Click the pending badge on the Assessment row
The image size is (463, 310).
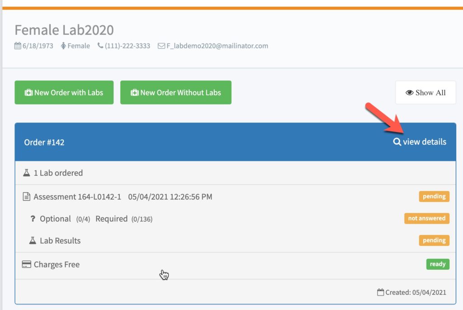coord(434,197)
